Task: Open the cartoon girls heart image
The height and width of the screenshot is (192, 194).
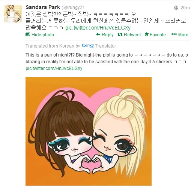Action: click(x=89, y=131)
